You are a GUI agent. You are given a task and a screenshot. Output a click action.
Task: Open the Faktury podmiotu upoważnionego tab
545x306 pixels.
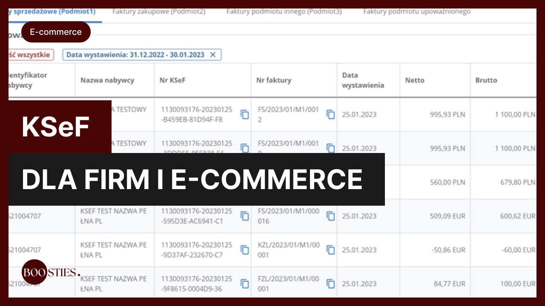click(x=416, y=11)
